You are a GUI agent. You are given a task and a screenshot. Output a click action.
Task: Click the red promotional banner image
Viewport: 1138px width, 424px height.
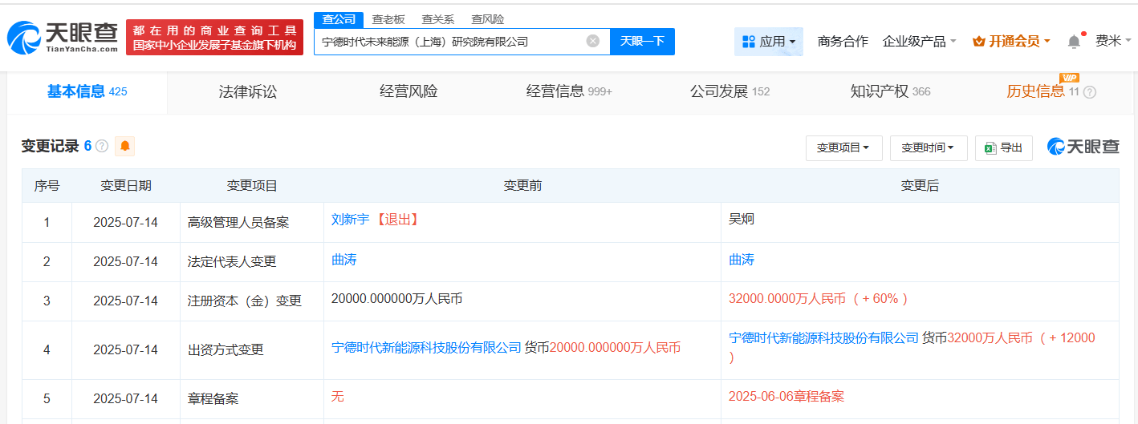[214, 38]
